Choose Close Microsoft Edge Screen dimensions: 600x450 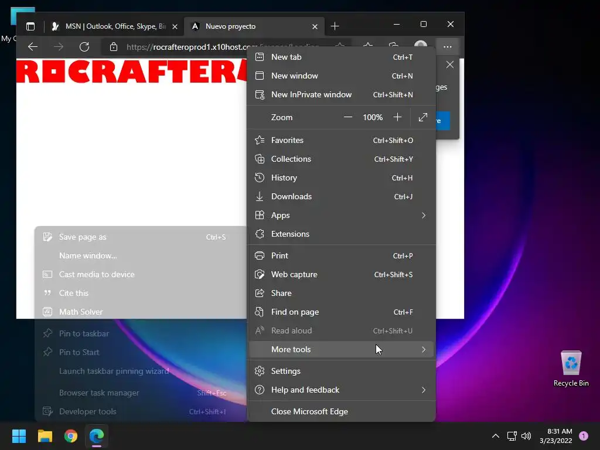click(342, 411)
